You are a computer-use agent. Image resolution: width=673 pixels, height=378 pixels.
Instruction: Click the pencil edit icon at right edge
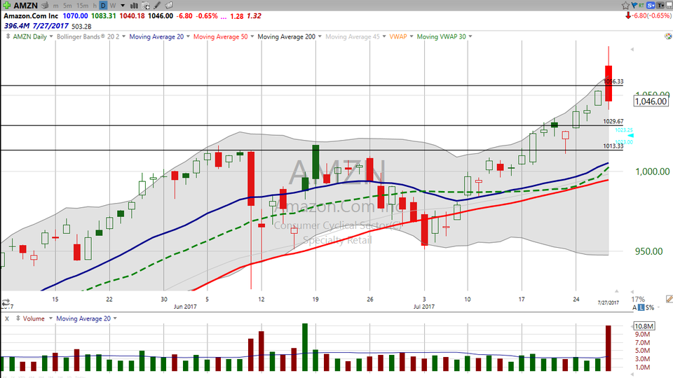tap(669, 299)
